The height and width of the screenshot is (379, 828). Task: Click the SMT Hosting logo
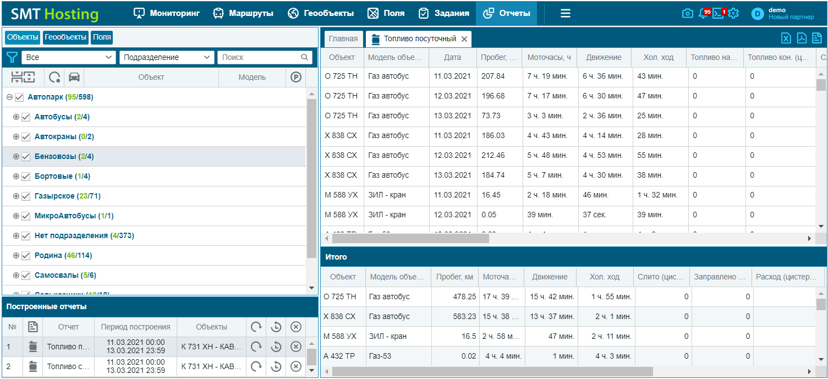click(x=55, y=14)
